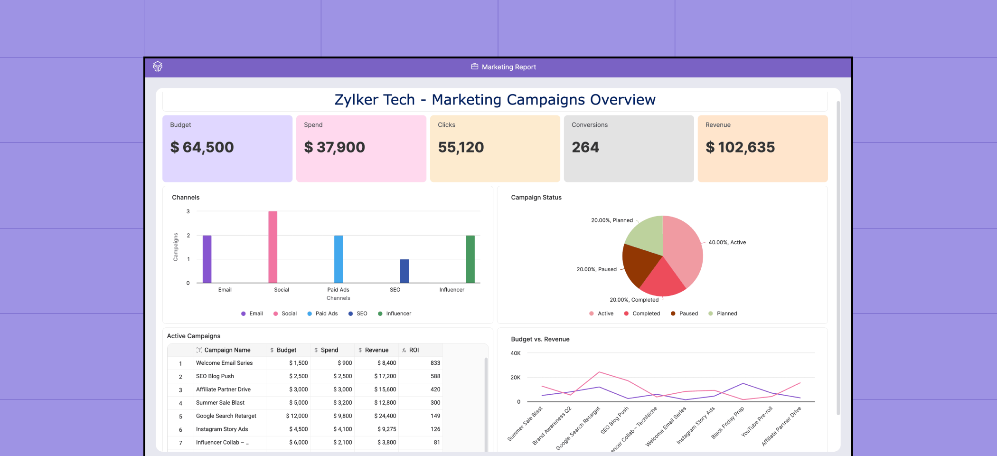
Task: Click the Active pie slice
Action: (x=684, y=249)
